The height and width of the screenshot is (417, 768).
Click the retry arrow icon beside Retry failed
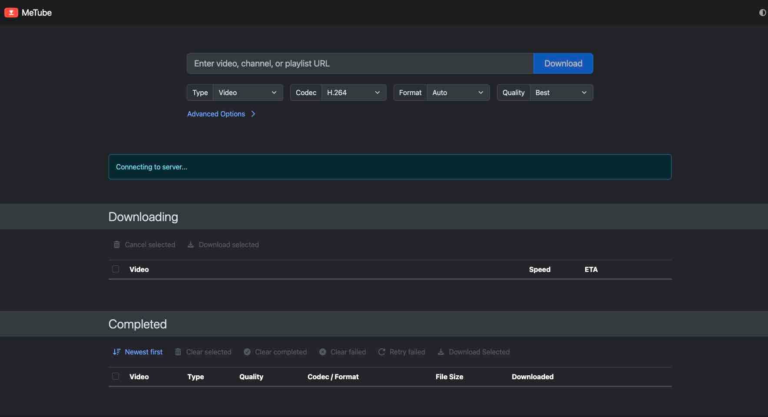382,352
